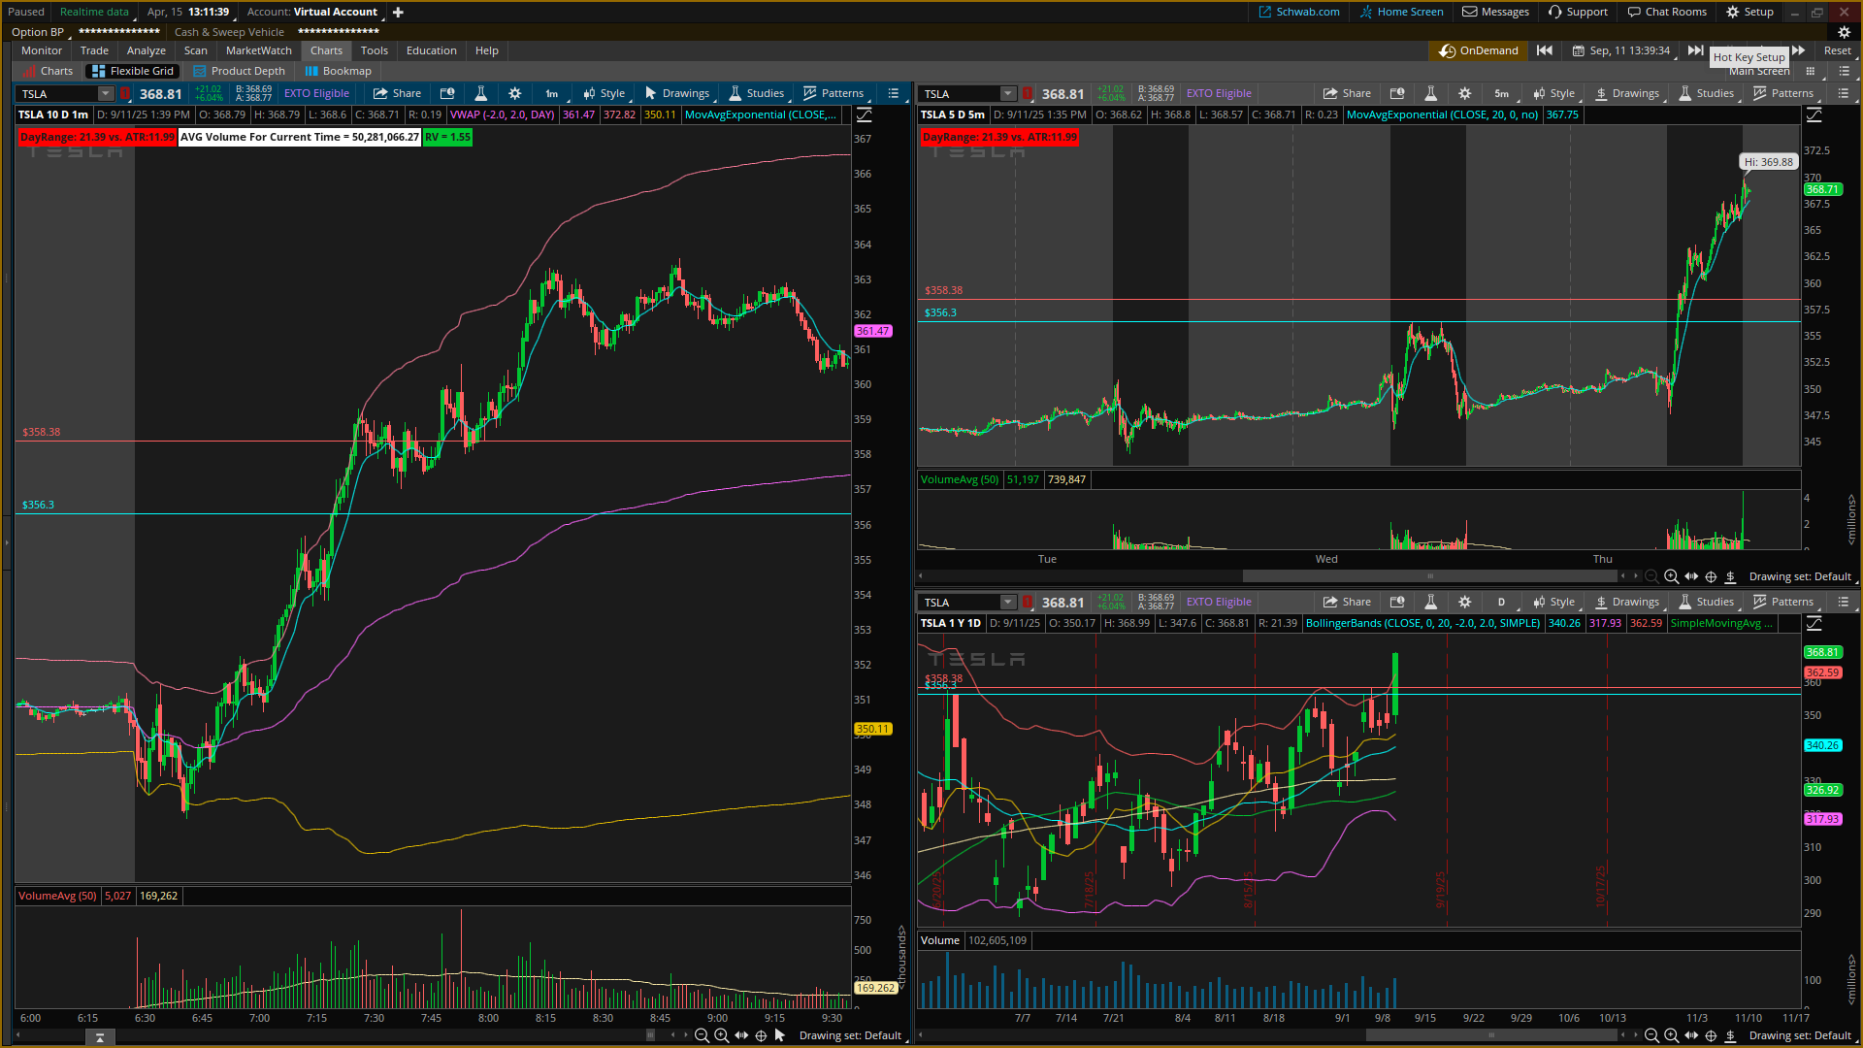Switch to the Scan tab
1863x1048 pixels.
(196, 50)
